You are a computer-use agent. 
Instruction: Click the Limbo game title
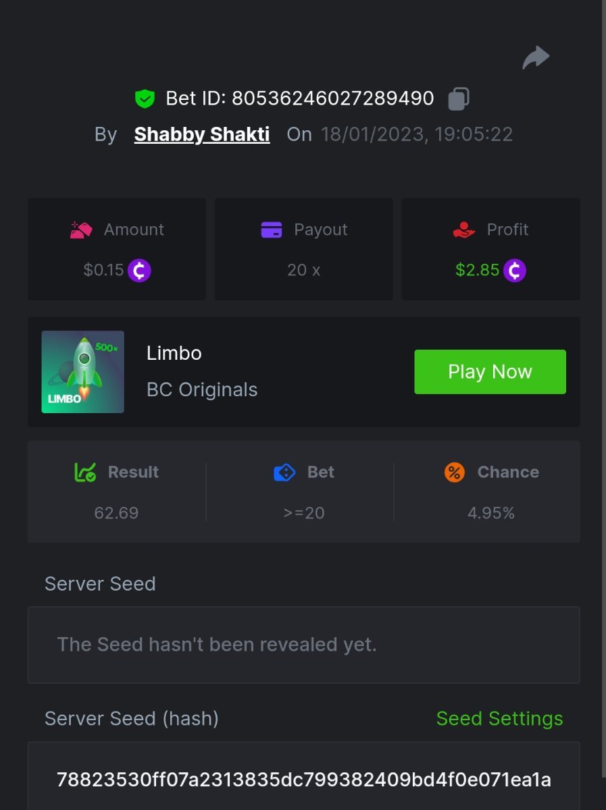(174, 353)
